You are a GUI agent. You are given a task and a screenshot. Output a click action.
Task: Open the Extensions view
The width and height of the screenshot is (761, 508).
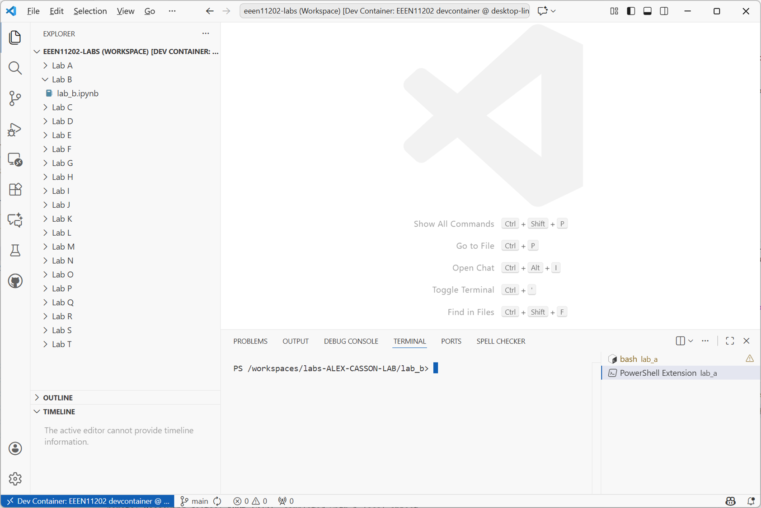tap(15, 190)
